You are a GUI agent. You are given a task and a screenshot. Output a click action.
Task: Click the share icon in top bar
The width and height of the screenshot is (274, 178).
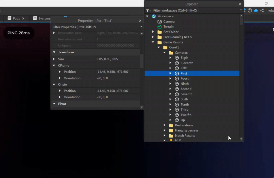(262, 10)
